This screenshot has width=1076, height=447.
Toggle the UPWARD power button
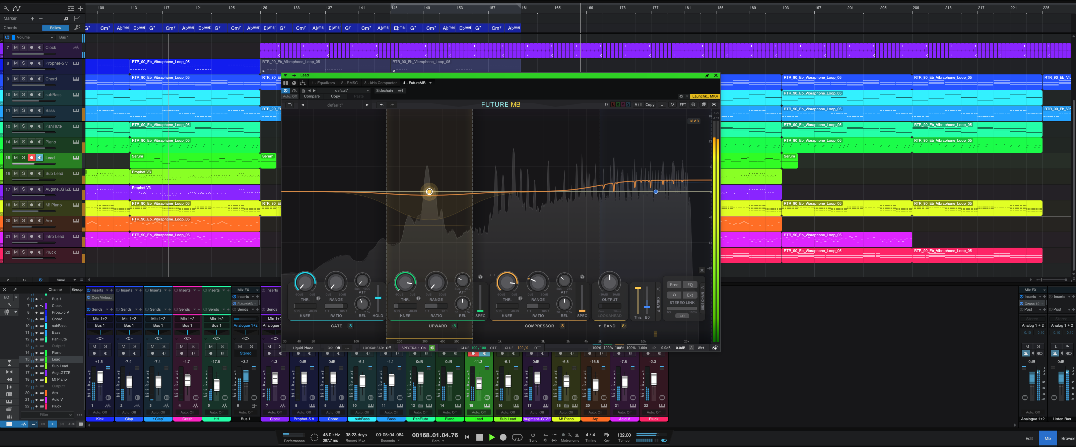pyautogui.click(x=454, y=326)
